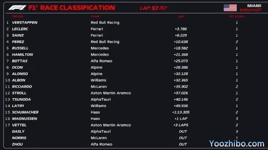Click ZHOU driver name at bottom

tap(17, 145)
